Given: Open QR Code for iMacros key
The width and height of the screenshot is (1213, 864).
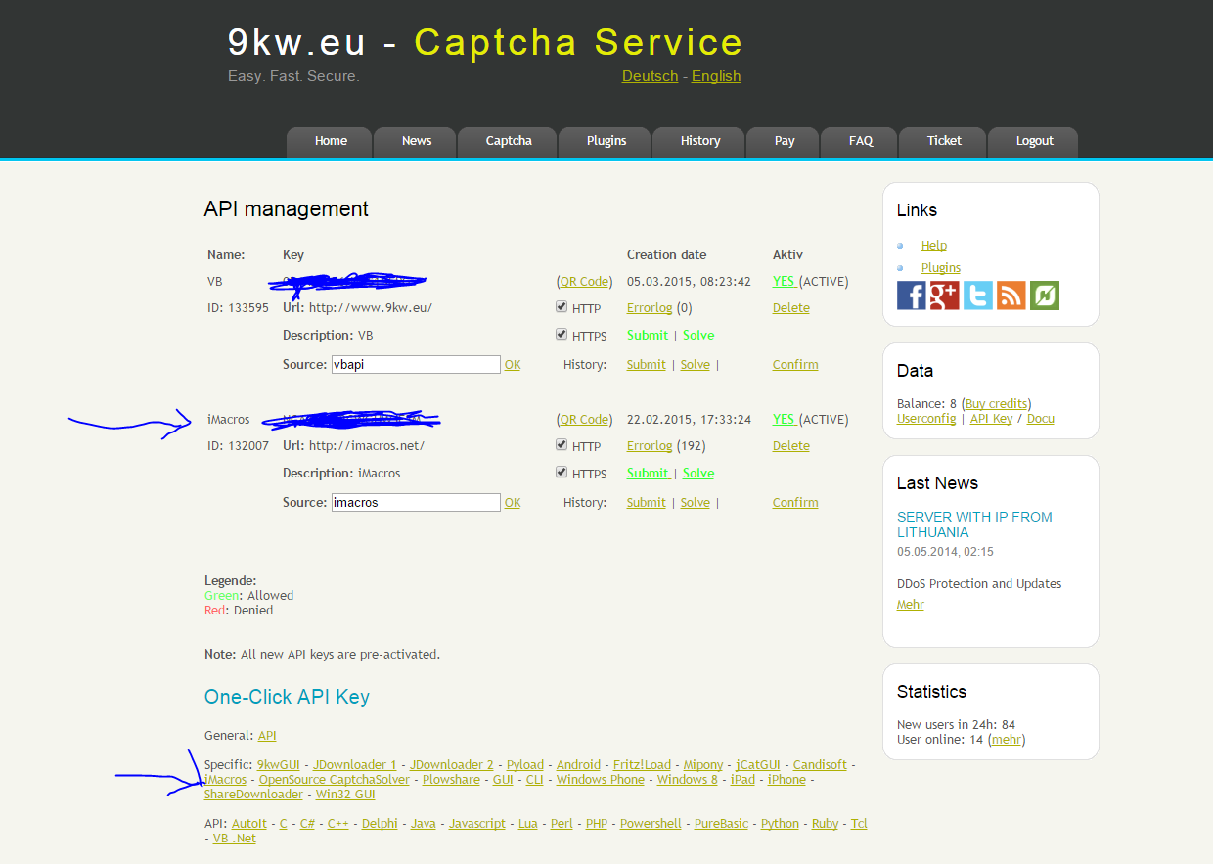Looking at the screenshot, I should [x=584, y=420].
